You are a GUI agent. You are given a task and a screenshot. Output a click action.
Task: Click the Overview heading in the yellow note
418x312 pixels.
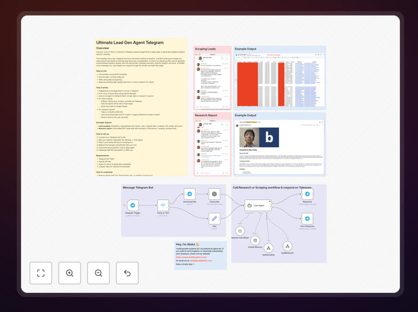102,48
